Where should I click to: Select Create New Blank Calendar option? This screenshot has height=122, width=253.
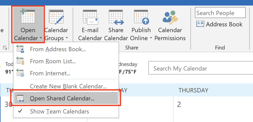coord(68,86)
